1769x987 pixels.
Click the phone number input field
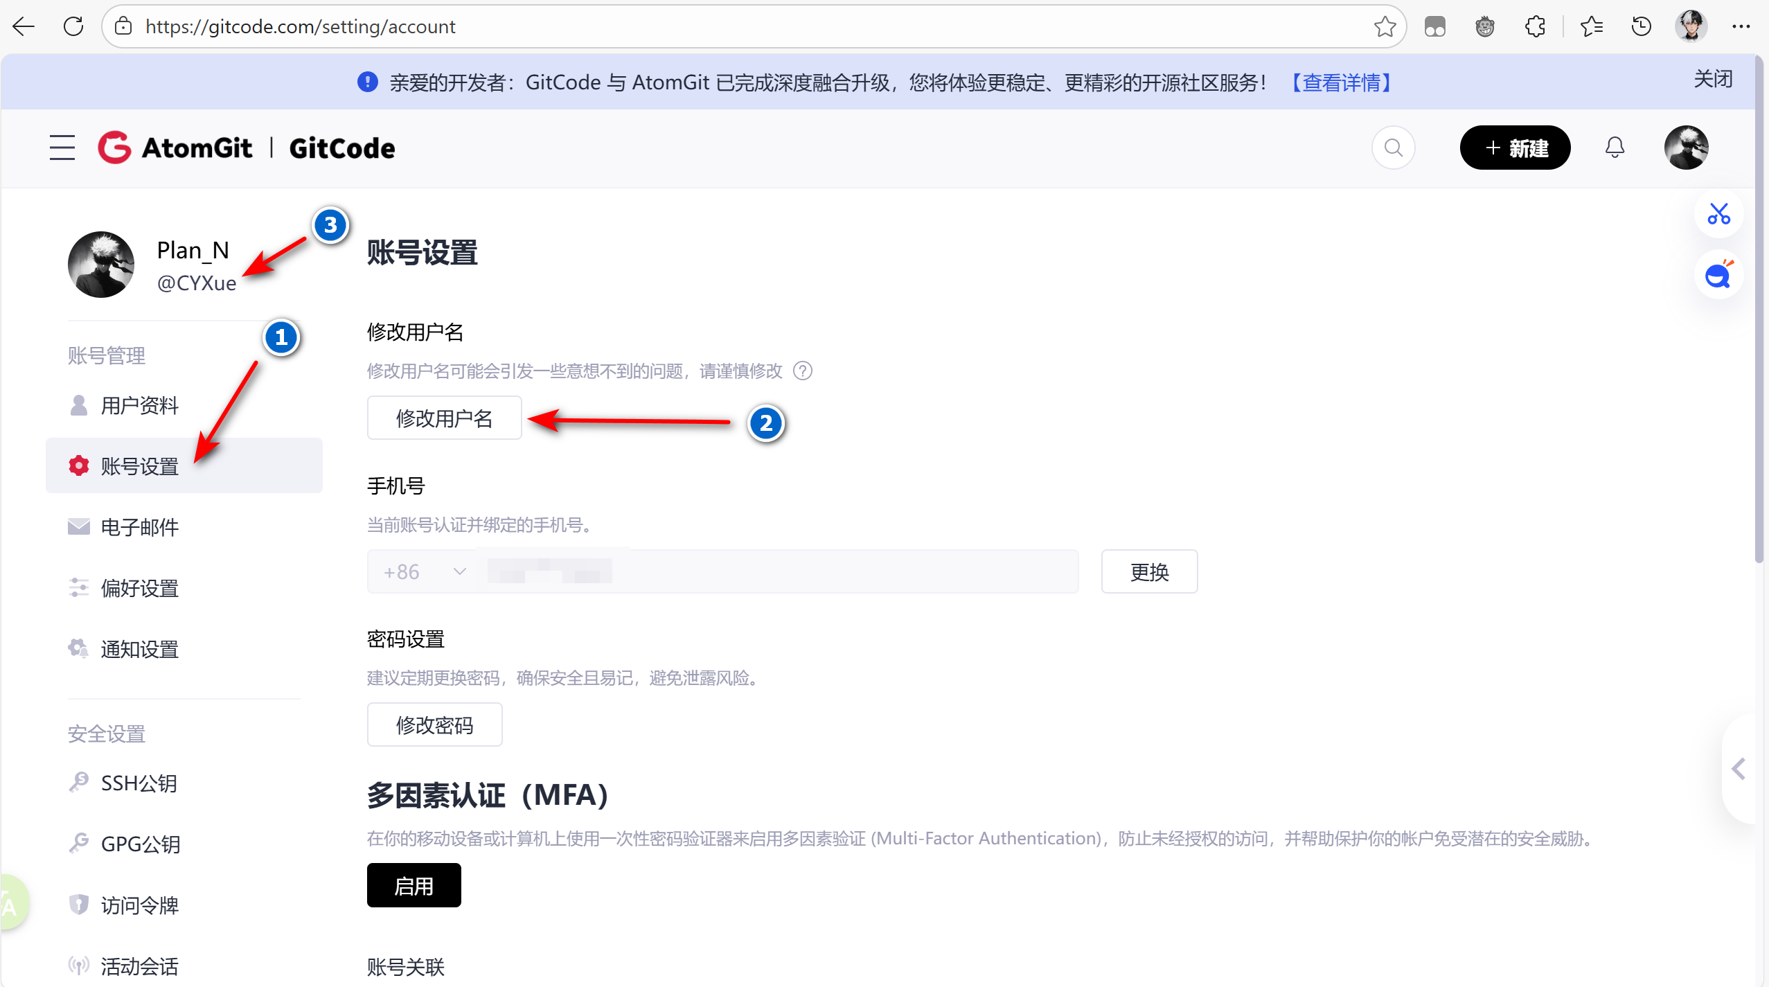click(x=776, y=572)
